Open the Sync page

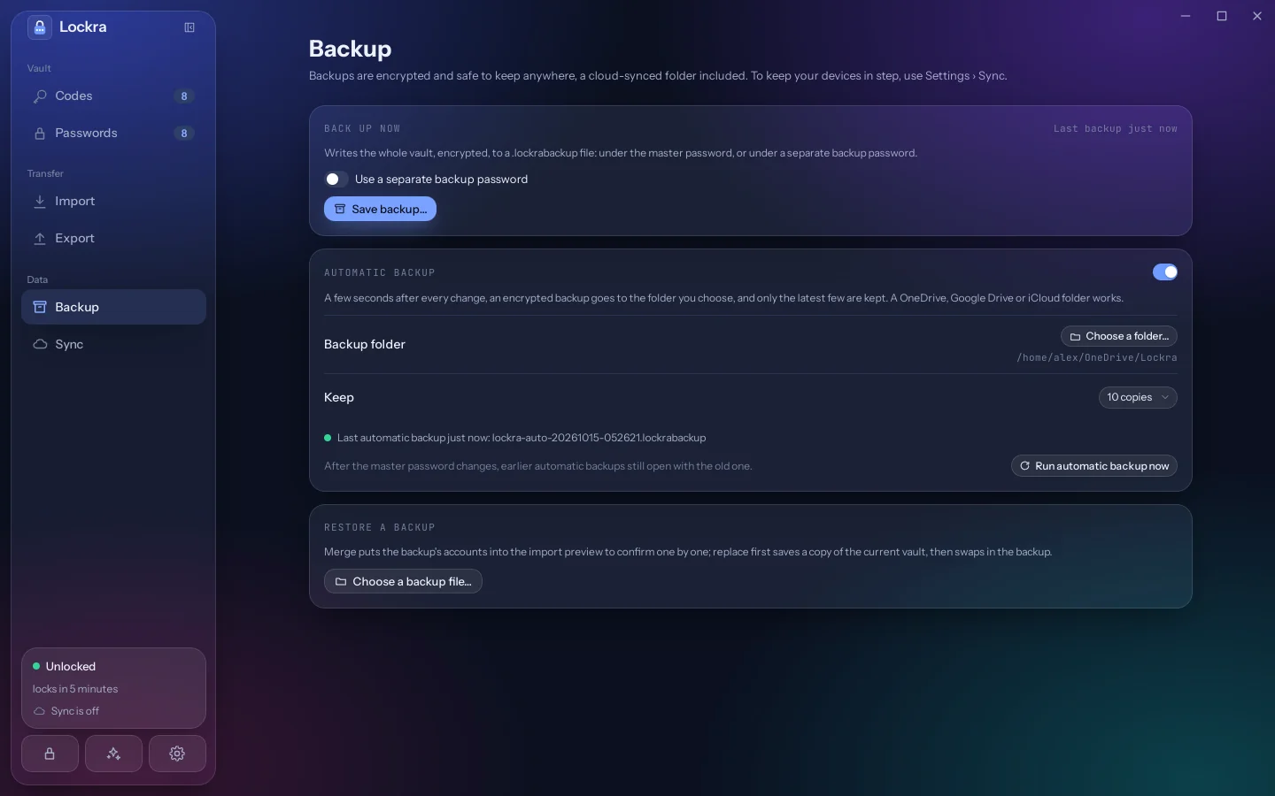(x=113, y=345)
